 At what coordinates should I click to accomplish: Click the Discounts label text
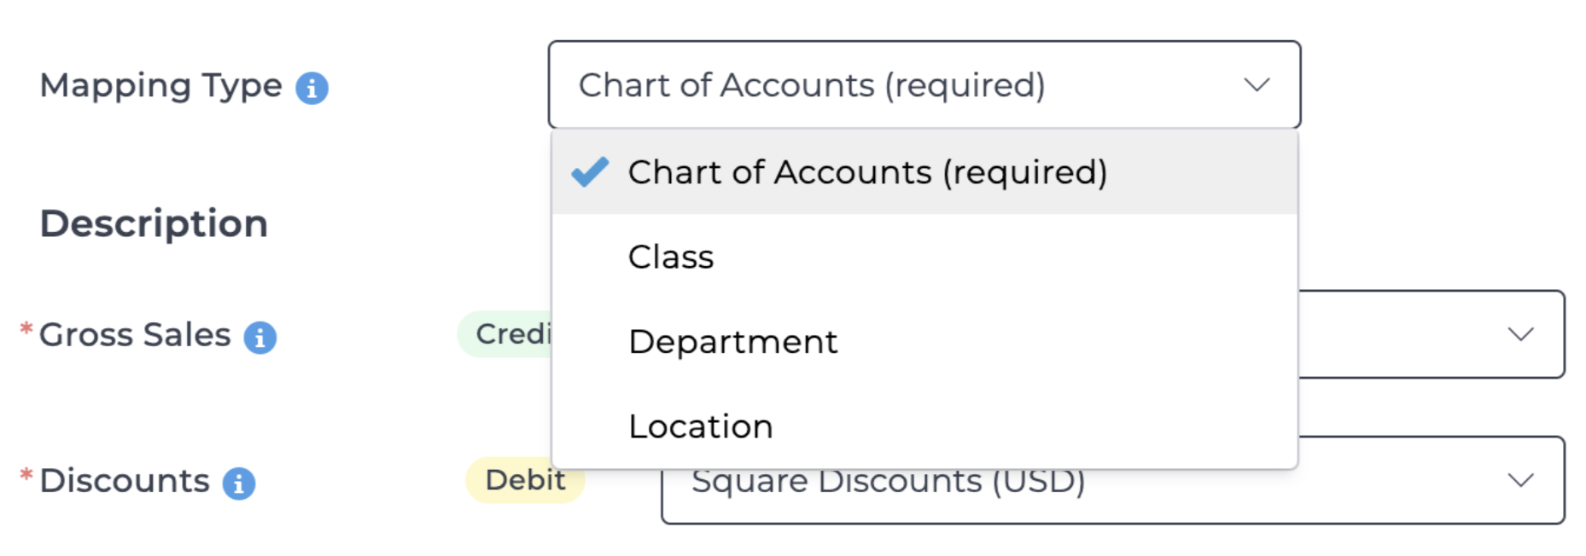(125, 481)
